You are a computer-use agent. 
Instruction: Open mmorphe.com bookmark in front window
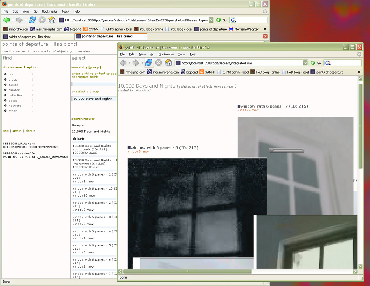click(132, 72)
